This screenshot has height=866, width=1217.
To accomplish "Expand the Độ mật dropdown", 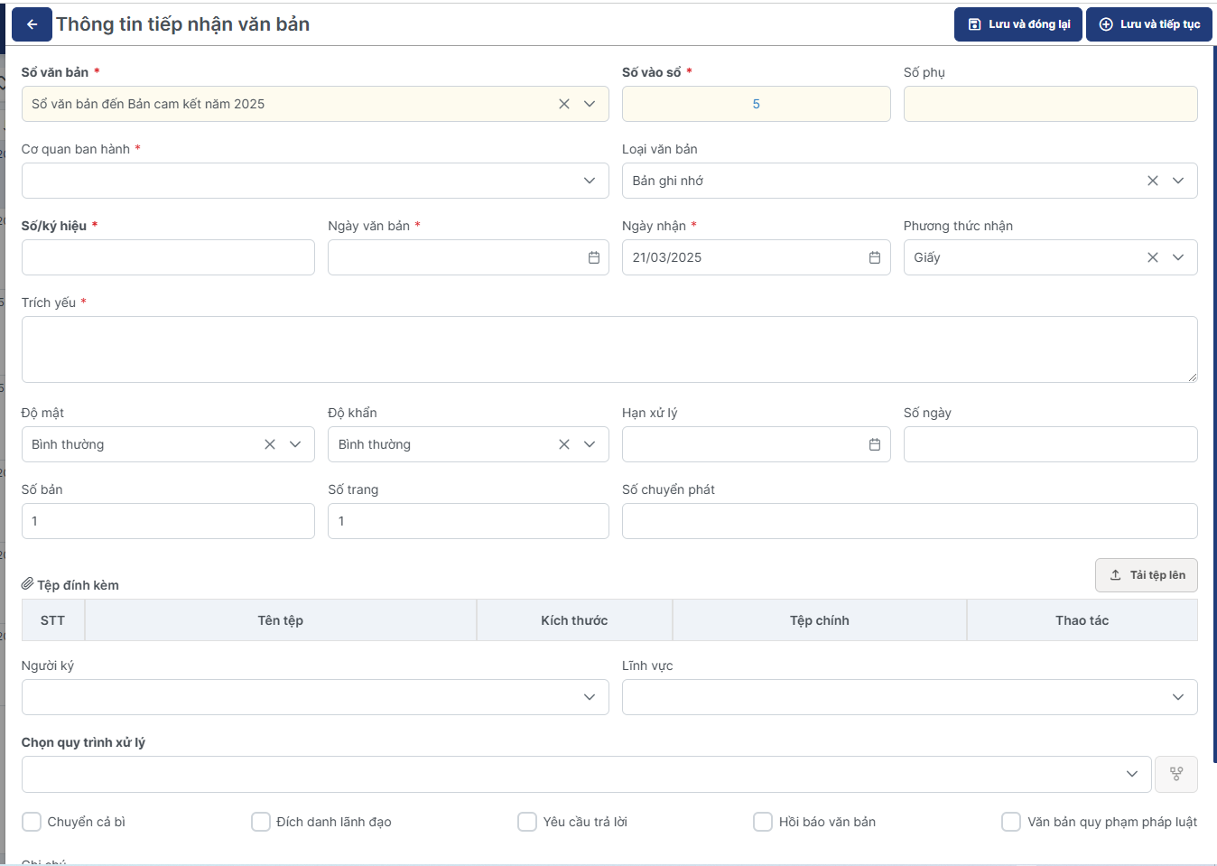I will [x=295, y=444].
